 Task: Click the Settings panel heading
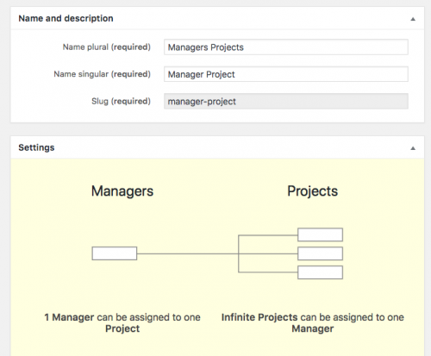pyautogui.click(x=36, y=147)
